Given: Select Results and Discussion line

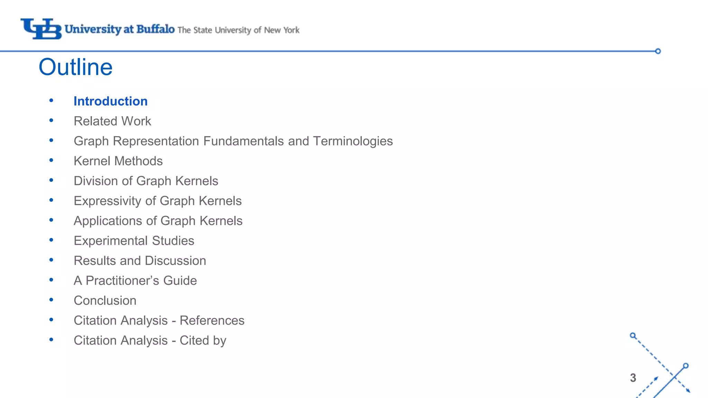Looking at the screenshot, I should [x=140, y=261].
